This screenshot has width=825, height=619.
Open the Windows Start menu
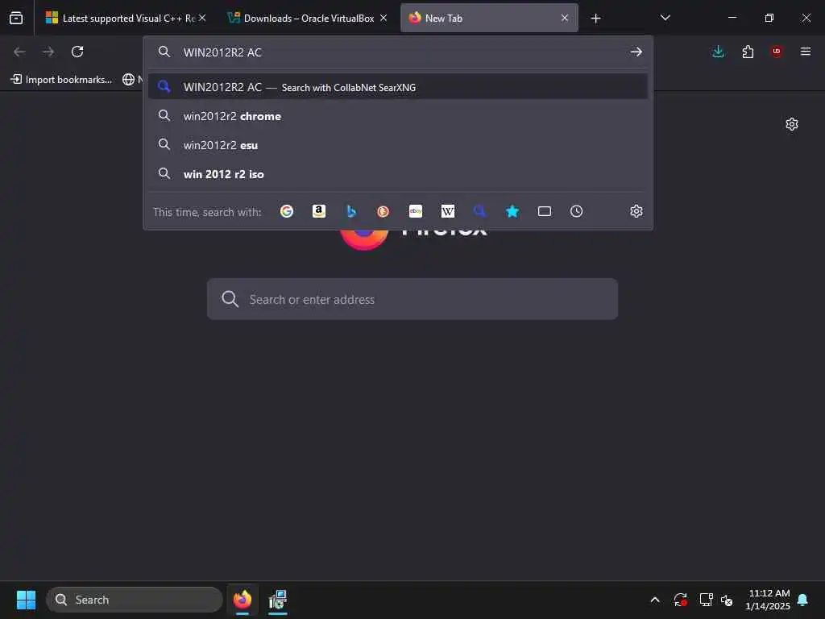pos(26,600)
